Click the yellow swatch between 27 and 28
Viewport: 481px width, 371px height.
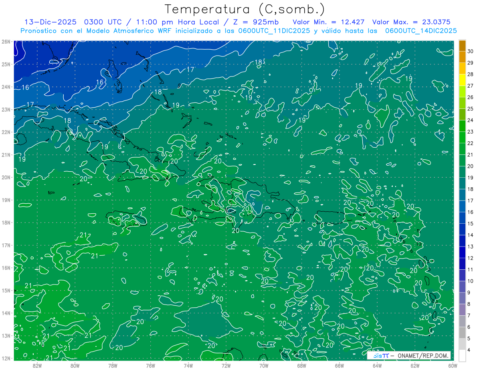coord(462,80)
